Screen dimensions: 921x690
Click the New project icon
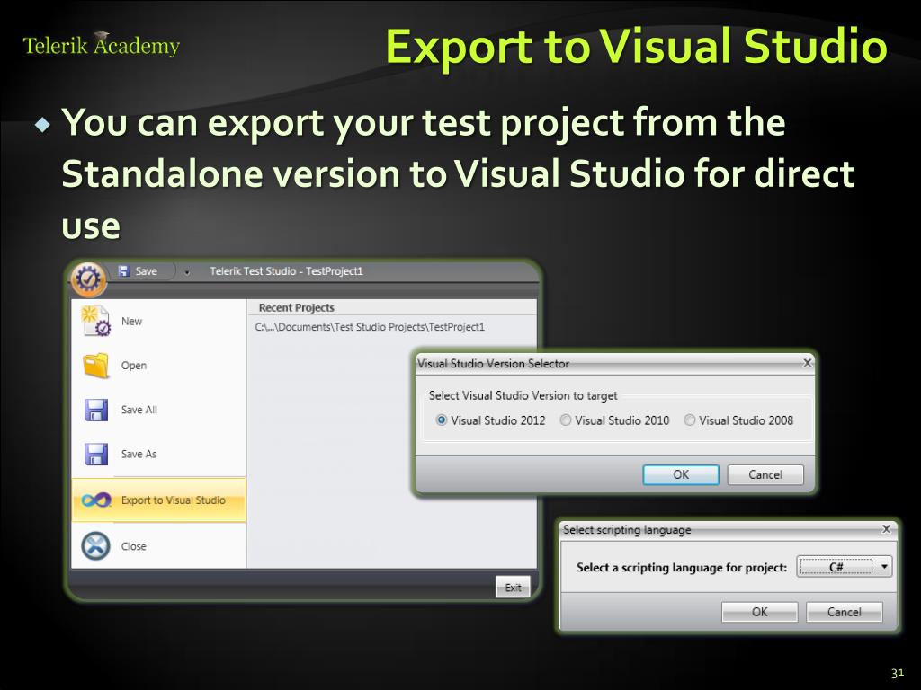pos(95,321)
